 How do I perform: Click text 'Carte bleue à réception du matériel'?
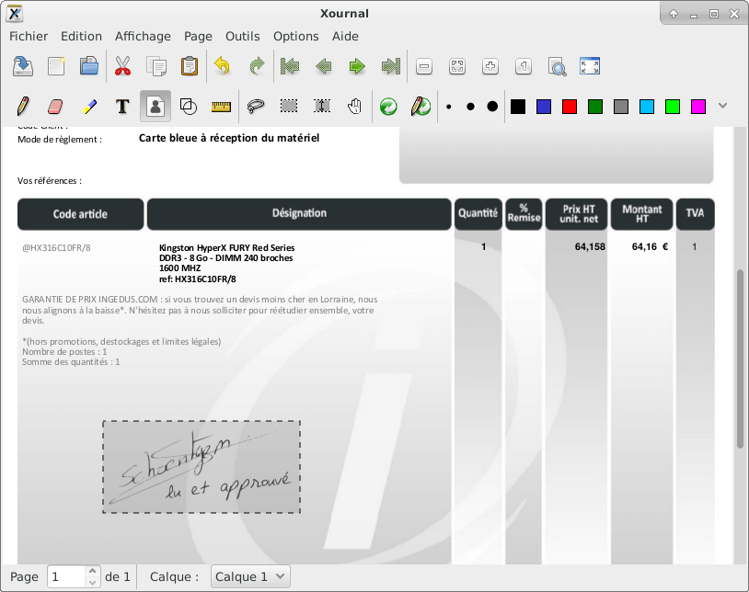(229, 138)
